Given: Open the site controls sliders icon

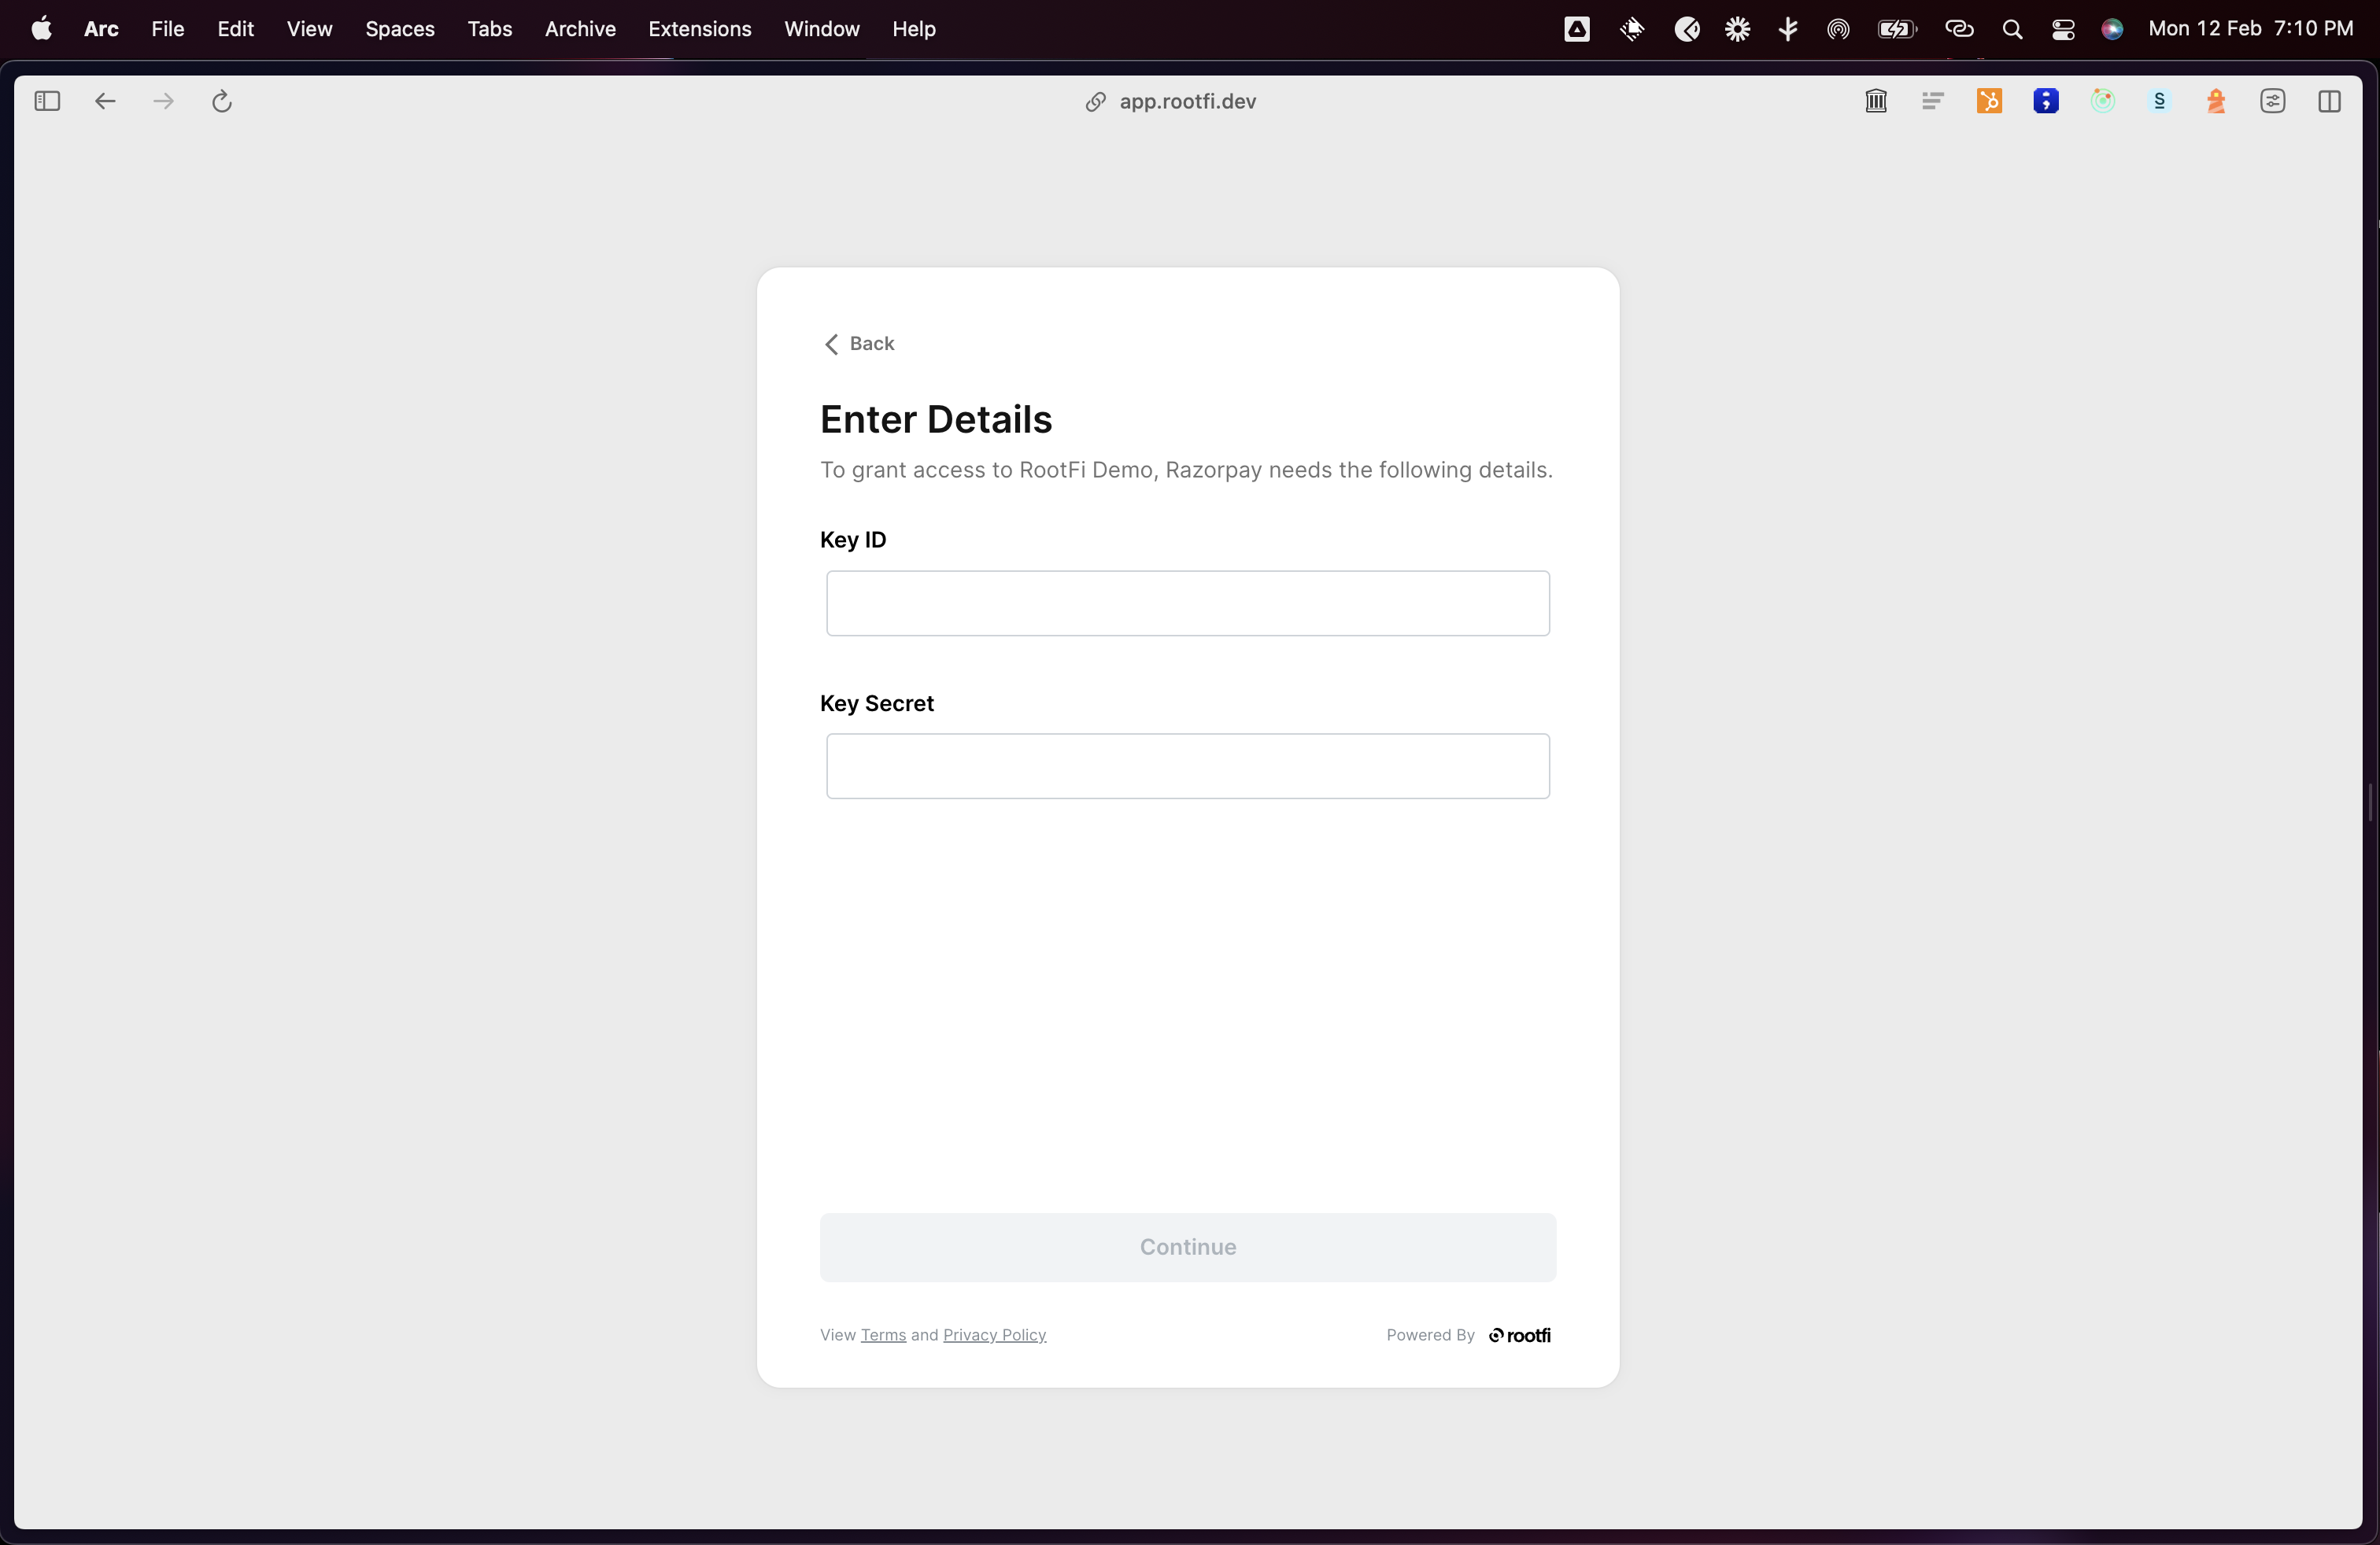Looking at the screenshot, I should click(x=2273, y=101).
